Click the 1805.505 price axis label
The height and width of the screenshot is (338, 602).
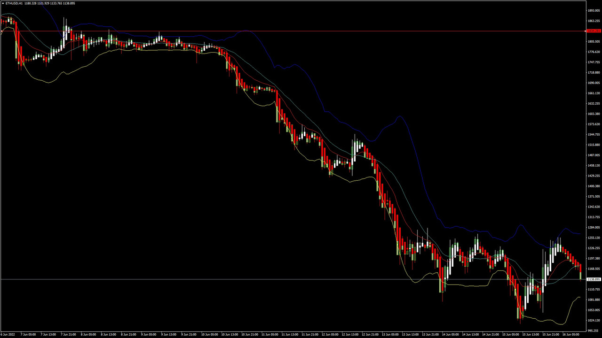[594, 41]
